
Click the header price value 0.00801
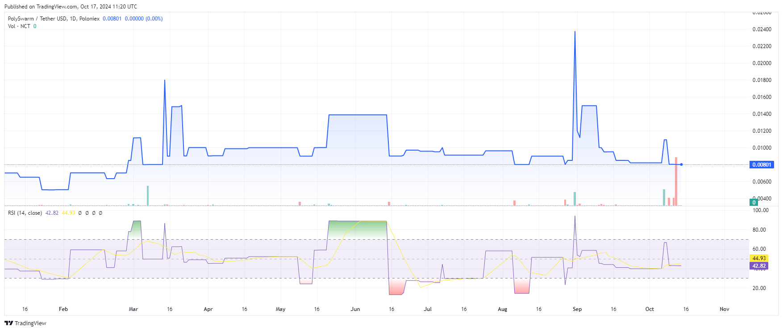pos(112,19)
